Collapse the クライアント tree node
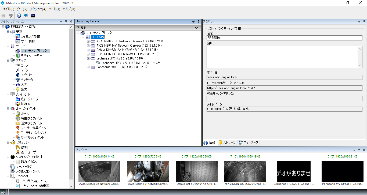 pos(8,94)
